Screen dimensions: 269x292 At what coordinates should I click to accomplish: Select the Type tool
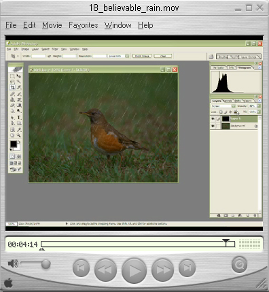point(19,118)
